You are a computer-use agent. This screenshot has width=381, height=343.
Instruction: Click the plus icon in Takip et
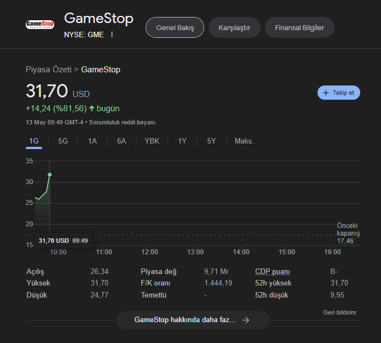click(x=326, y=93)
